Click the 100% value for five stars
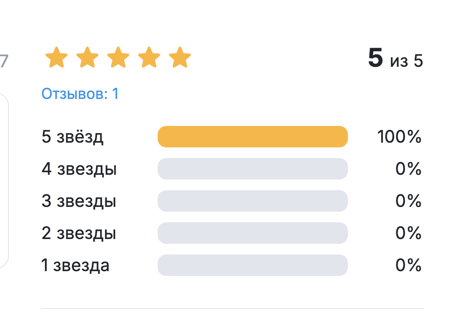 399,137
